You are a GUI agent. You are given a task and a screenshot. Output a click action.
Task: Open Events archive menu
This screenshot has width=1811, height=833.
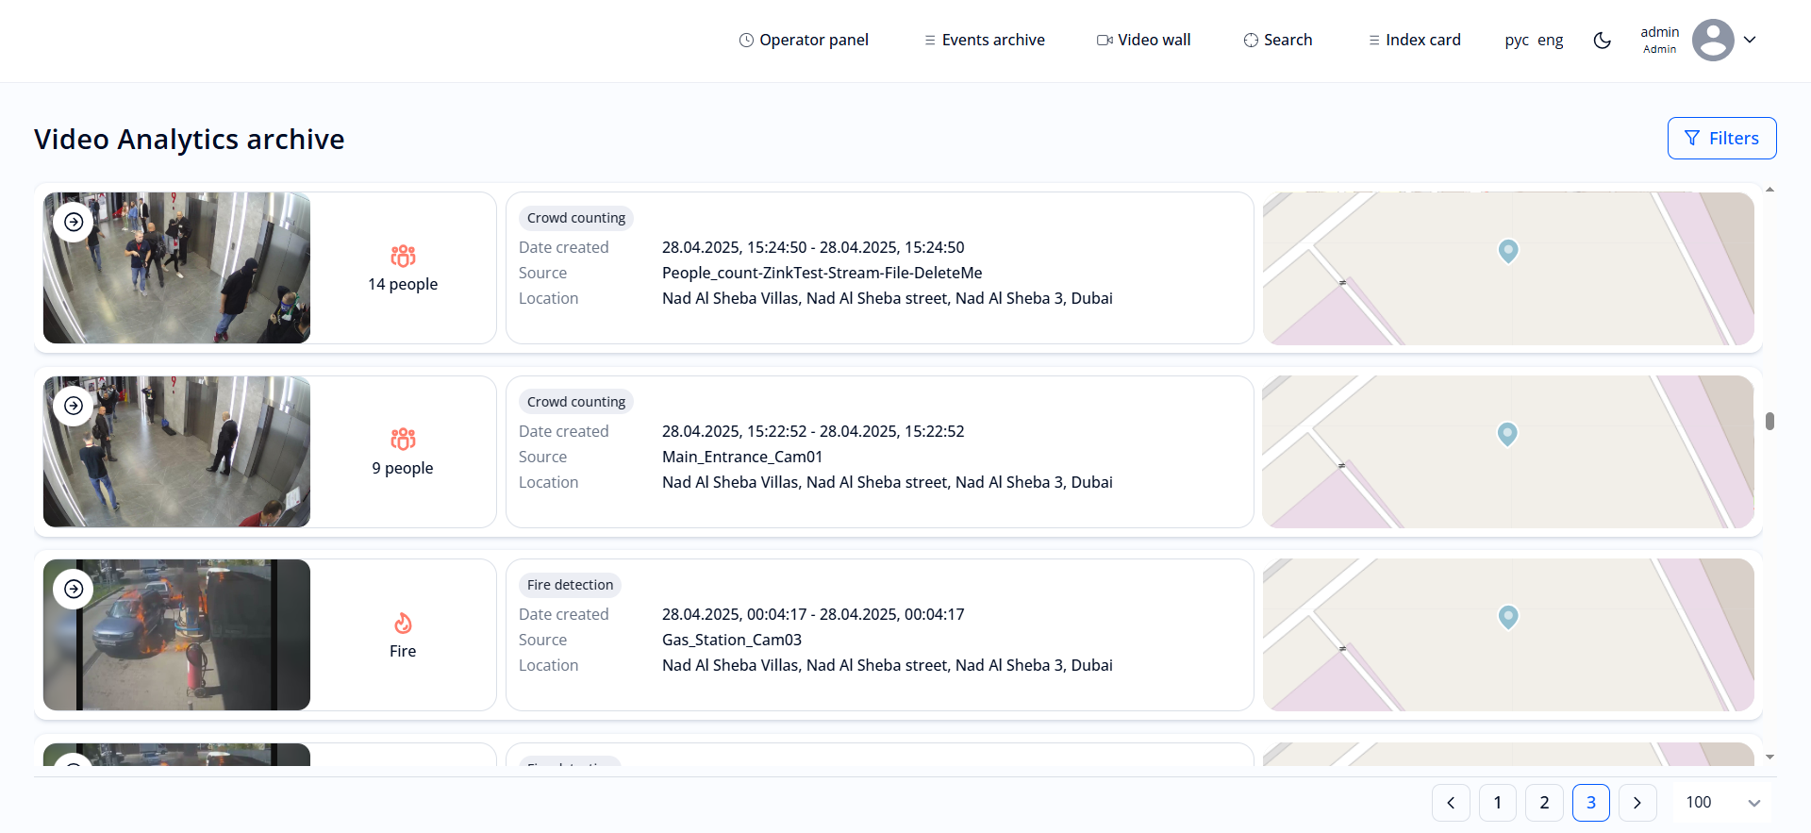pyautogui.click(x=985, y=40)
